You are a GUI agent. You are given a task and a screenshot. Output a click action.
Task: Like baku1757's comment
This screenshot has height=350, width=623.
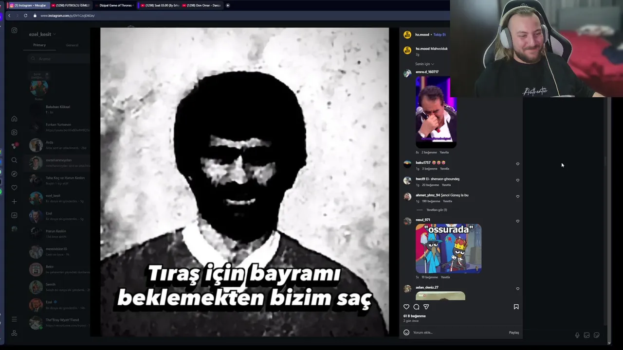[517, 164]
